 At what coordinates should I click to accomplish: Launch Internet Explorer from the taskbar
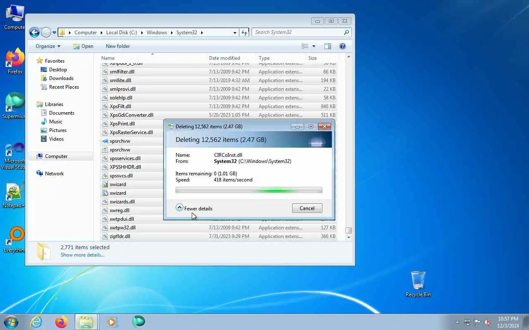point(36,321)
